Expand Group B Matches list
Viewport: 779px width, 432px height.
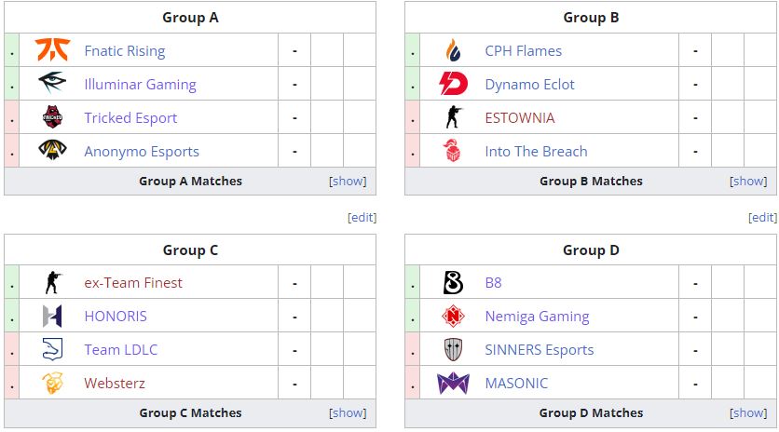[x=748, y=182]
